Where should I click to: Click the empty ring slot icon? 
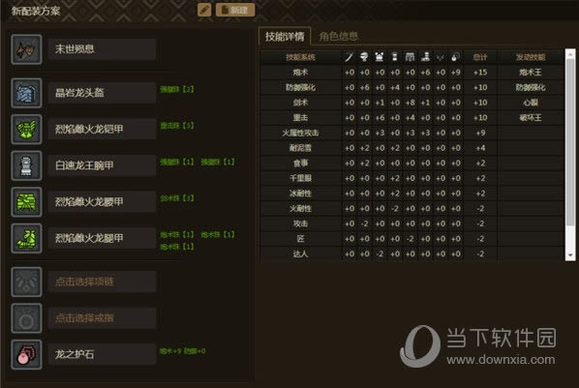pos(26,318)
